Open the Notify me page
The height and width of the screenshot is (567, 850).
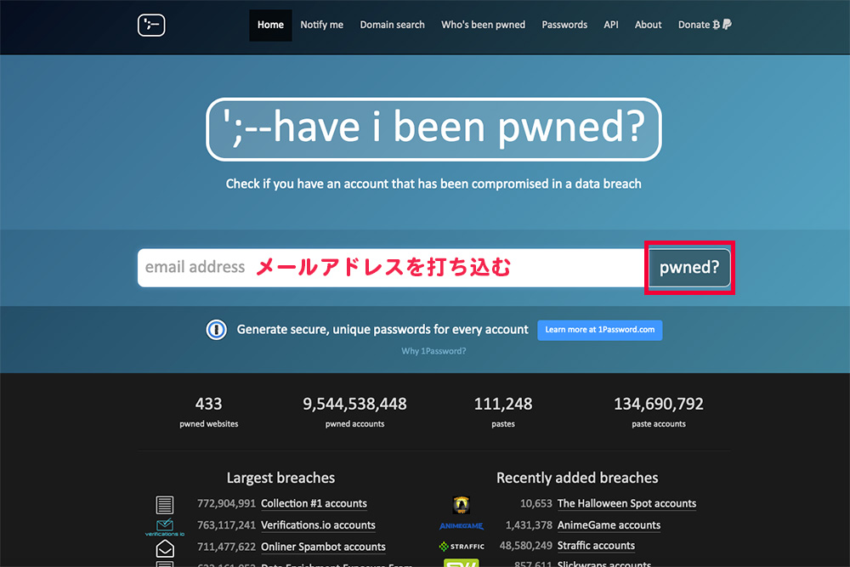[x=321, y=25]
